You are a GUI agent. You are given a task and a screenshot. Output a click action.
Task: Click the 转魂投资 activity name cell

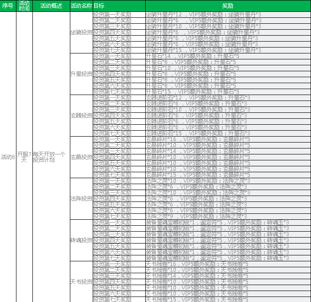click(x=81, y=240)
